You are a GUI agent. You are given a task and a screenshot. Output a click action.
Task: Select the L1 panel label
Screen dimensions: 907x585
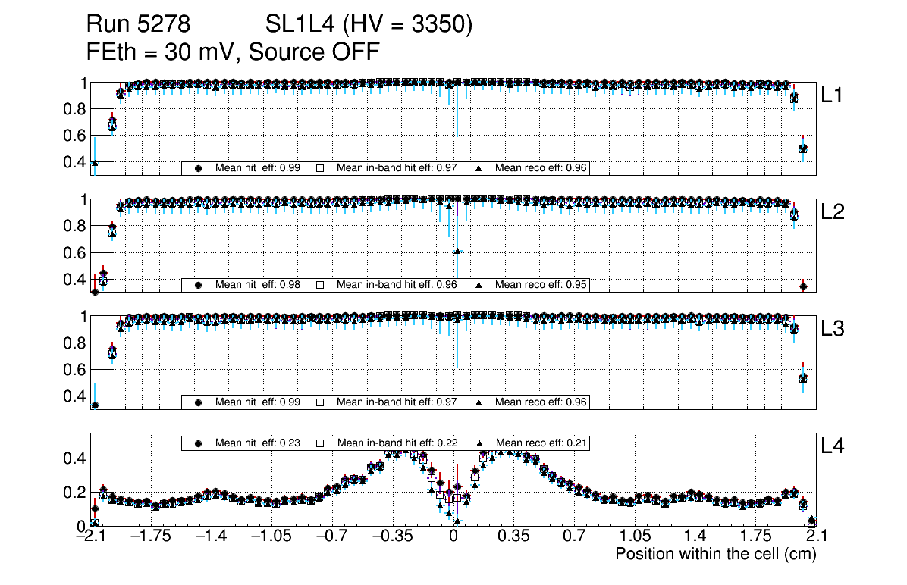pyautogui.click(x=833, y=95)
